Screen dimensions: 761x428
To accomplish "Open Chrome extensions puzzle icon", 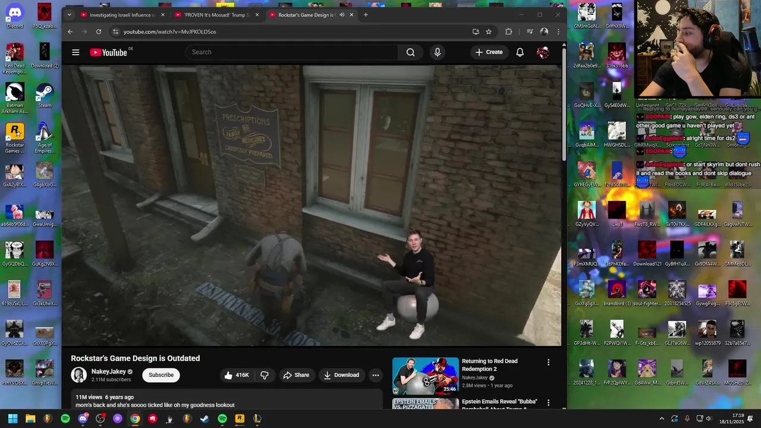I will pos(508,32).
